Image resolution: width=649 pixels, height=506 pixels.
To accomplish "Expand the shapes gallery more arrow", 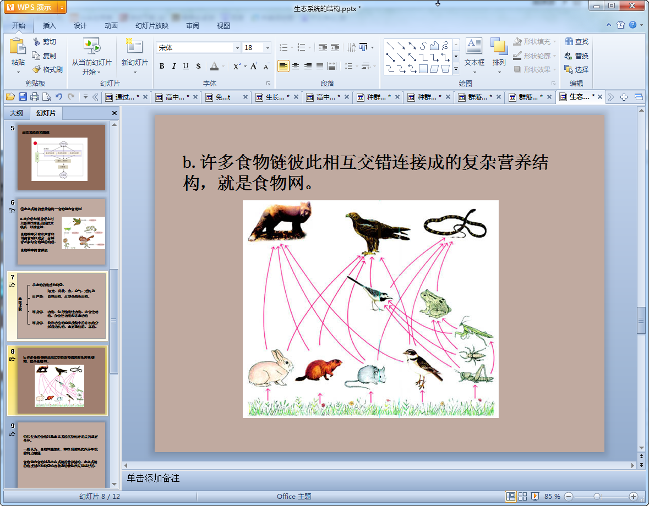I will click(456, 69).
